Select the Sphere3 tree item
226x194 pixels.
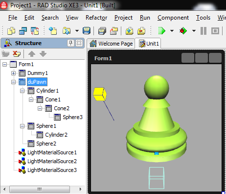click(x=72, y=117)
